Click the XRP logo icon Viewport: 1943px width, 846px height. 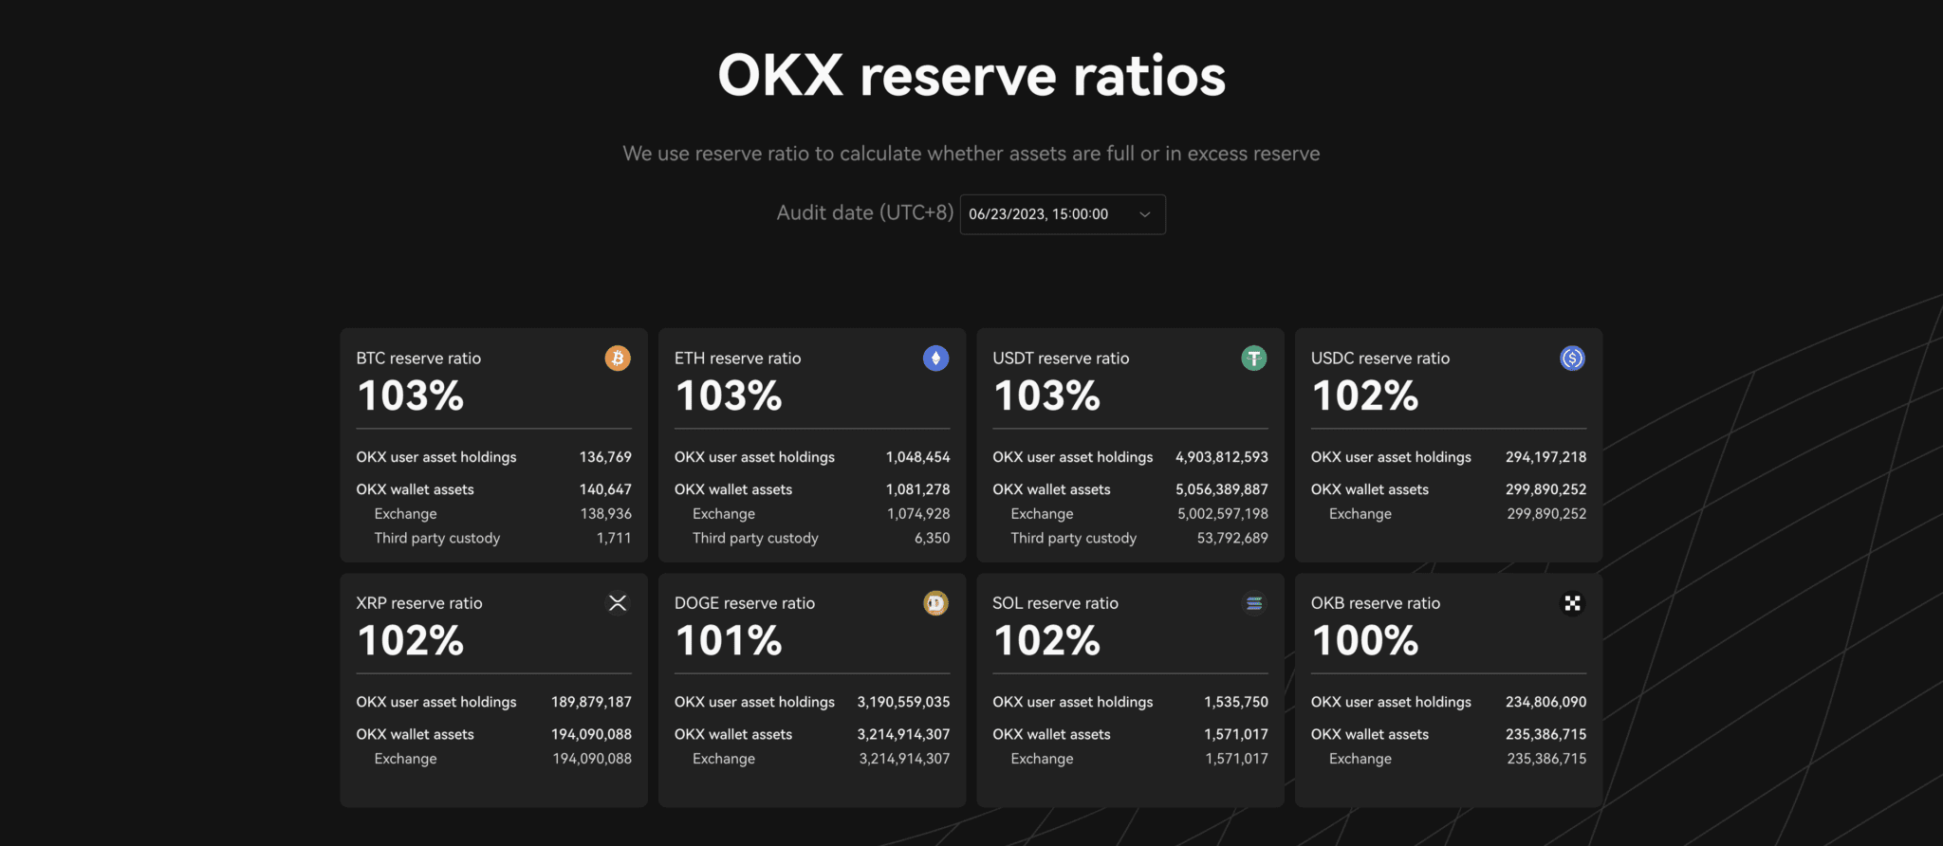[618, 603]
